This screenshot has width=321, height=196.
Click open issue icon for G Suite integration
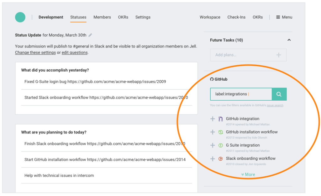coord(220,145)
